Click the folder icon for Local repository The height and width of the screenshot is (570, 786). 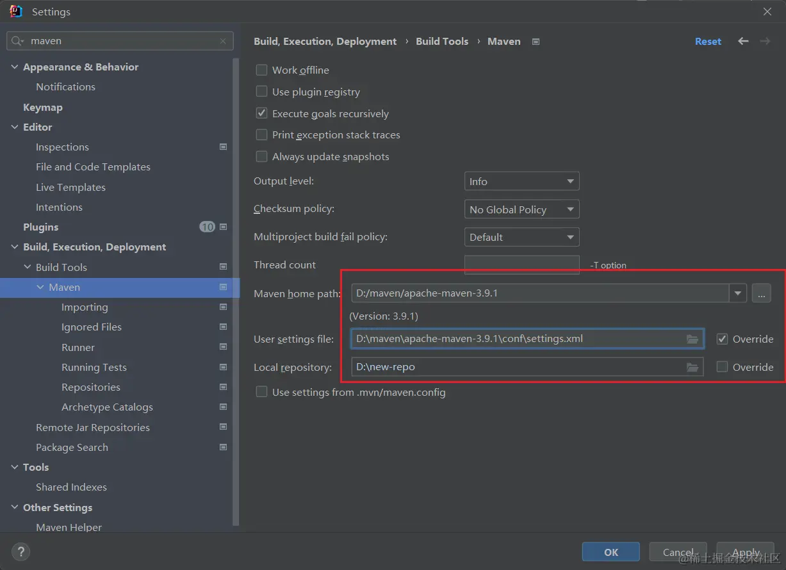click(692, 367)
